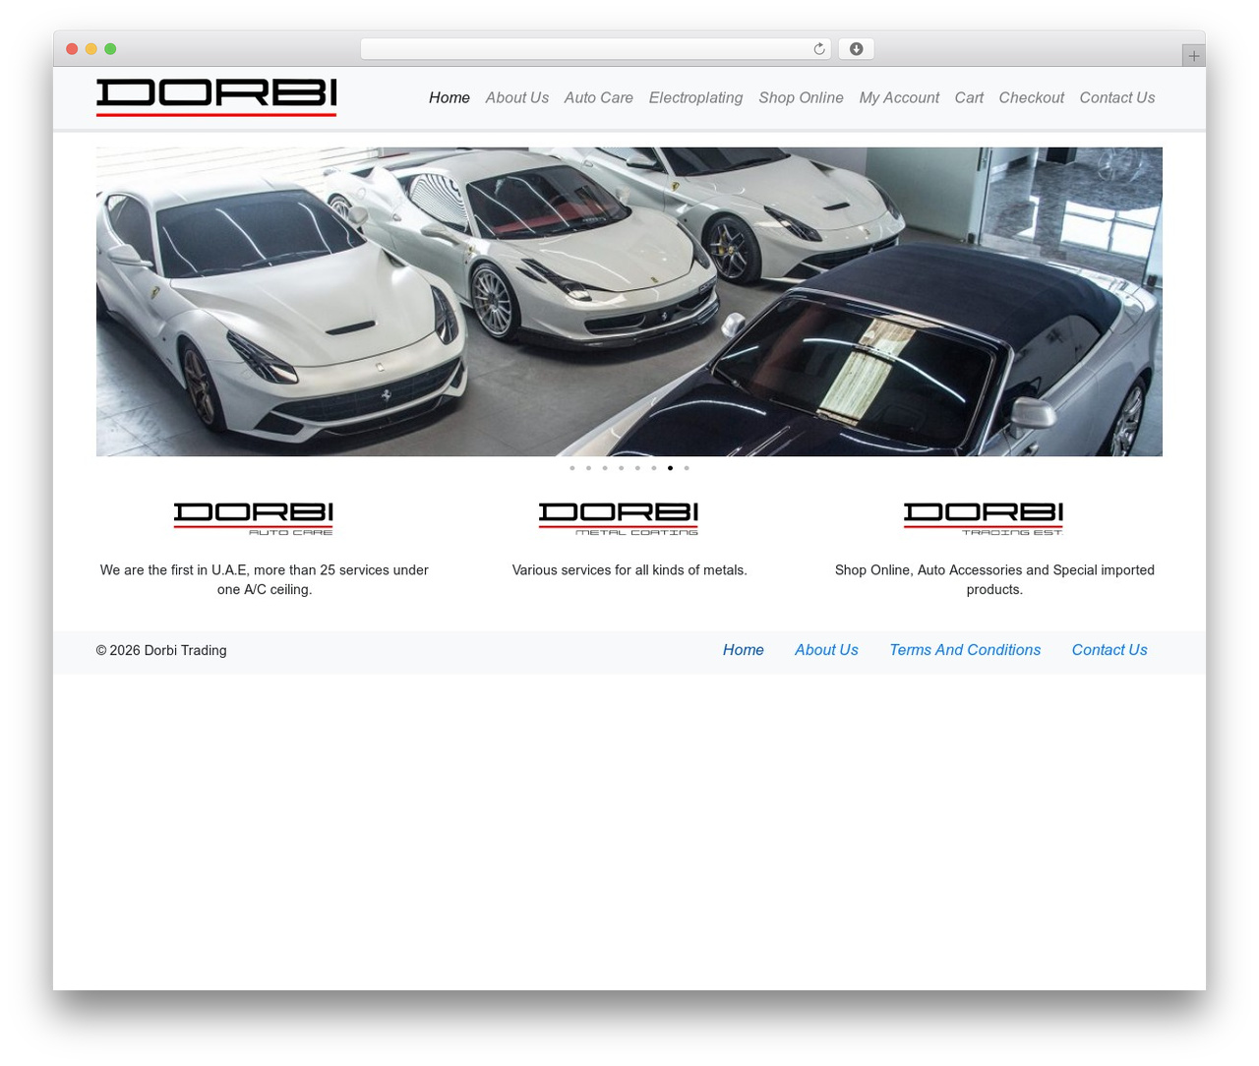
Task: Click the browser reload icon
Action: [818, 49]
